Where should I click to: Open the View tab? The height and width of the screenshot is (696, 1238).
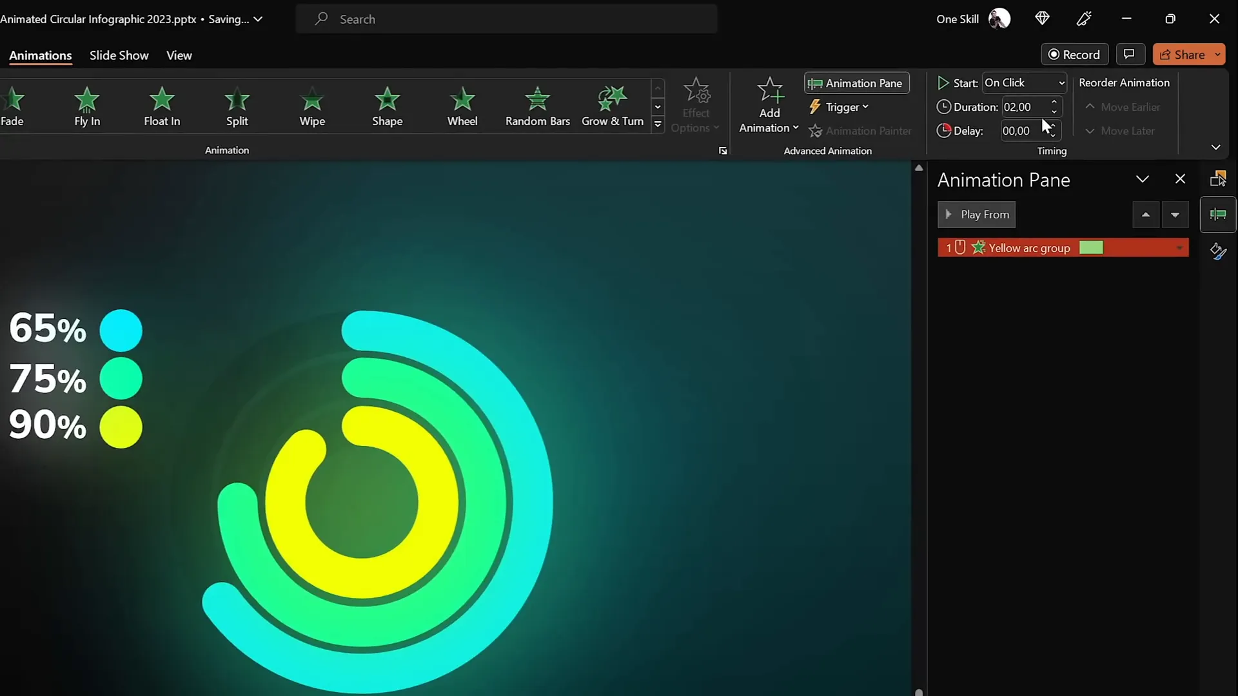click(x=179, y=55)
